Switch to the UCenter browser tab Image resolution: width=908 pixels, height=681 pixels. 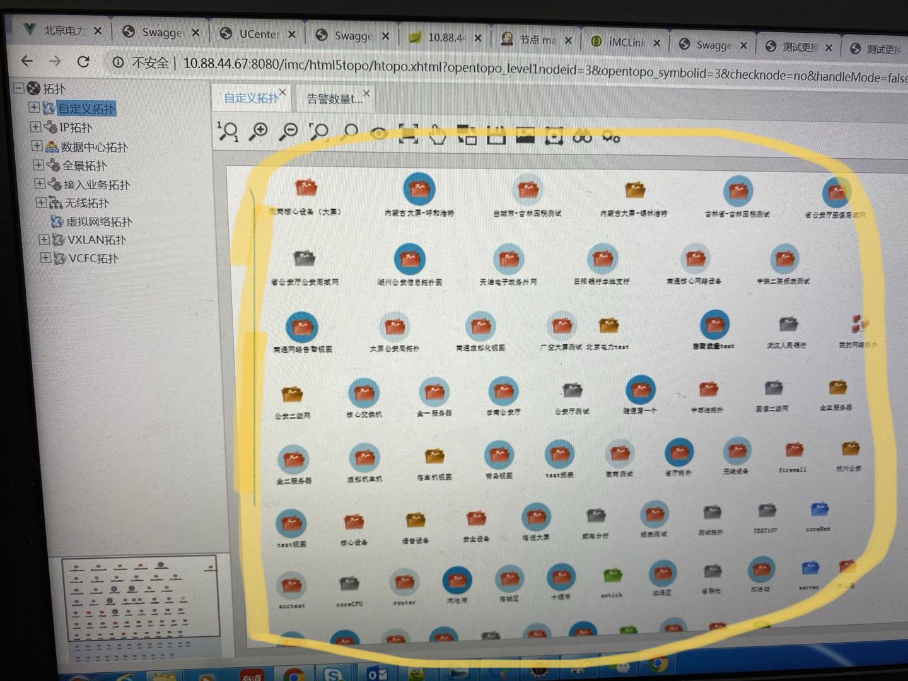point(259,34)
